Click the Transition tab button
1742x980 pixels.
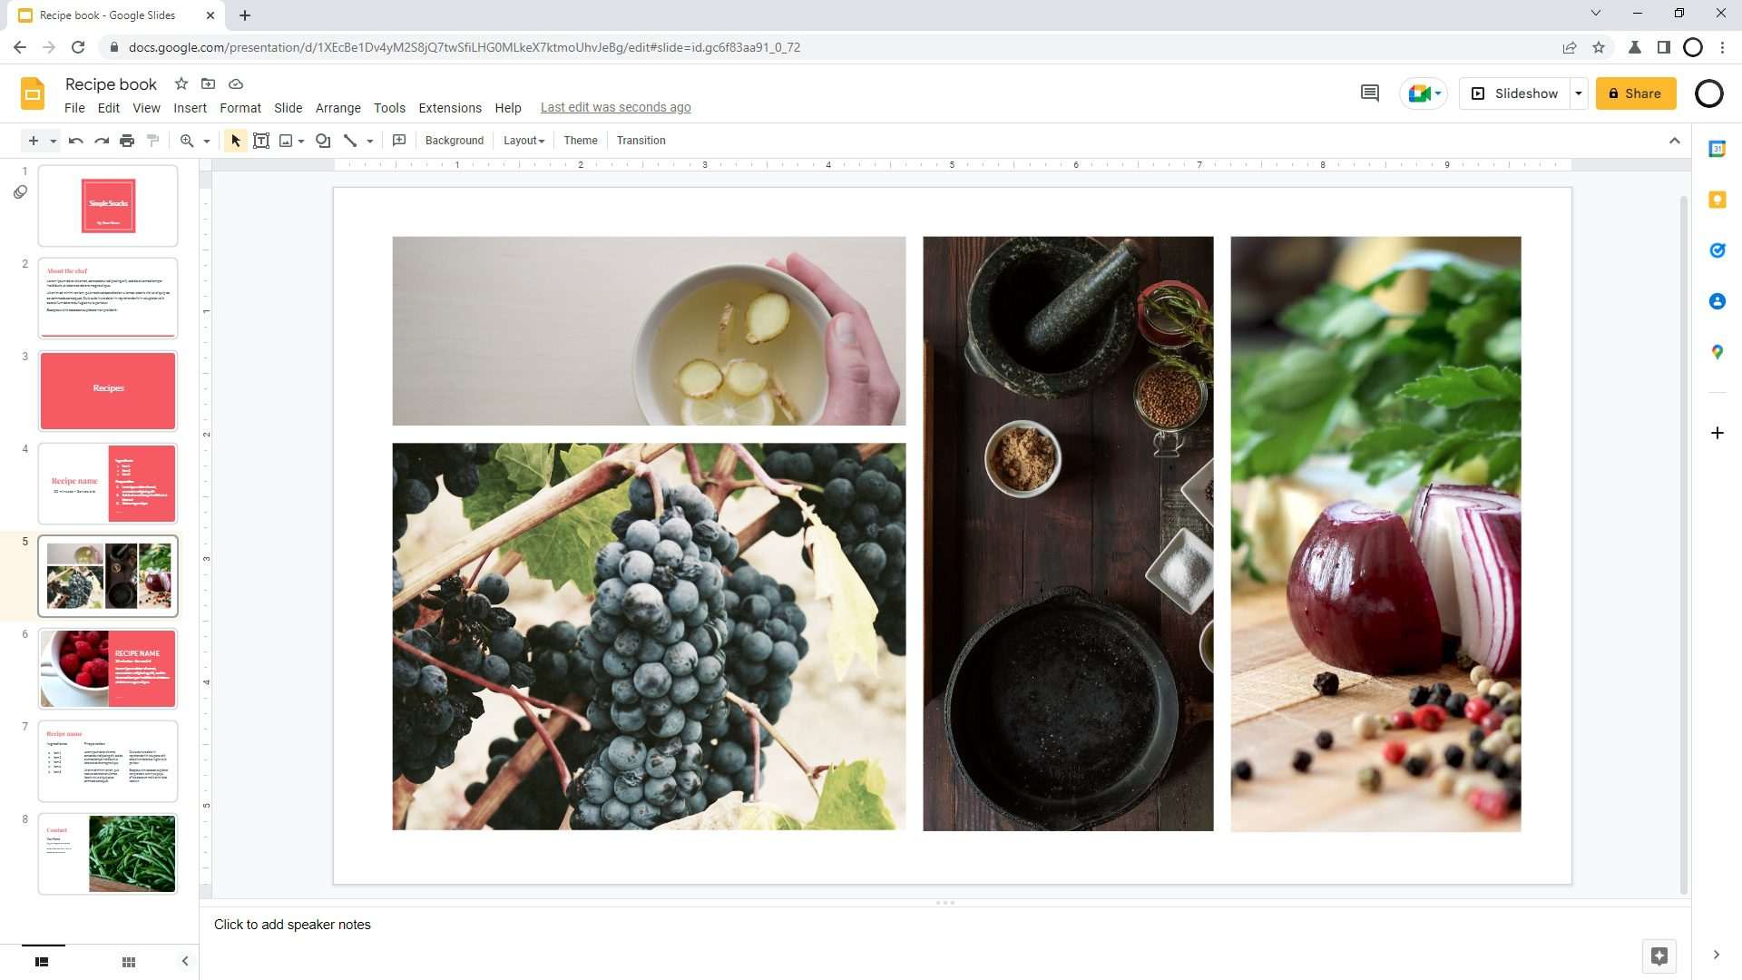pyautogui.click(x=642, y=140)
